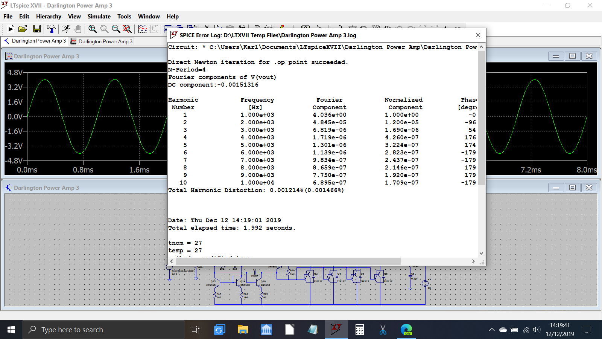Viewport: 602px width, 339px height.
Task: Run the simulation with the running man icon
Action: 66,29
